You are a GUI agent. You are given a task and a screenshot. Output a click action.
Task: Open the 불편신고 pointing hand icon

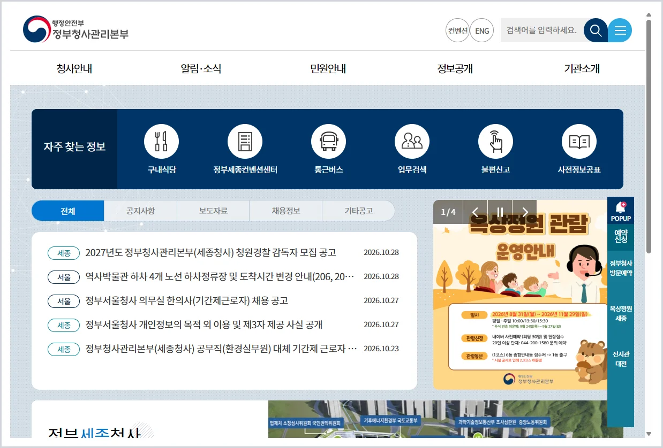coord(495,142)
